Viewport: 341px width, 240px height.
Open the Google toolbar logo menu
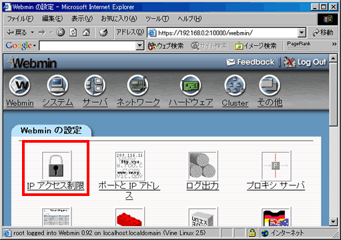[x=21, y=45]
